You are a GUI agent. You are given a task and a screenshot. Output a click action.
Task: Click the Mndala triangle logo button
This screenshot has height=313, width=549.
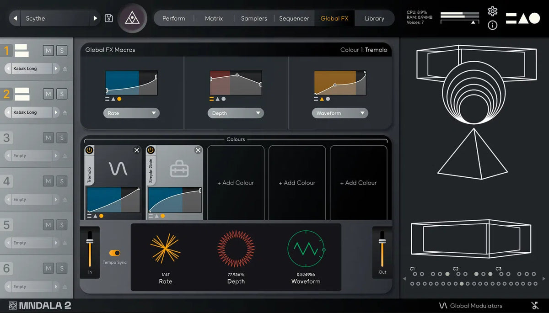point(132,18)
